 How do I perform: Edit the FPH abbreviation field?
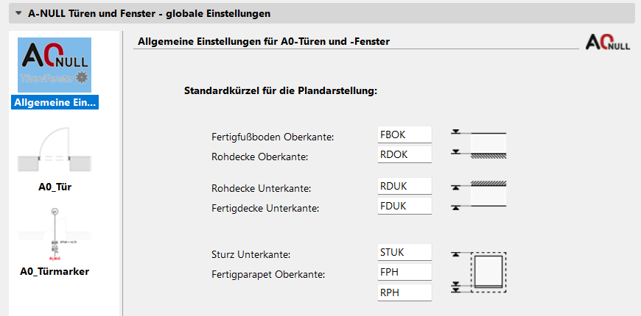404,272
